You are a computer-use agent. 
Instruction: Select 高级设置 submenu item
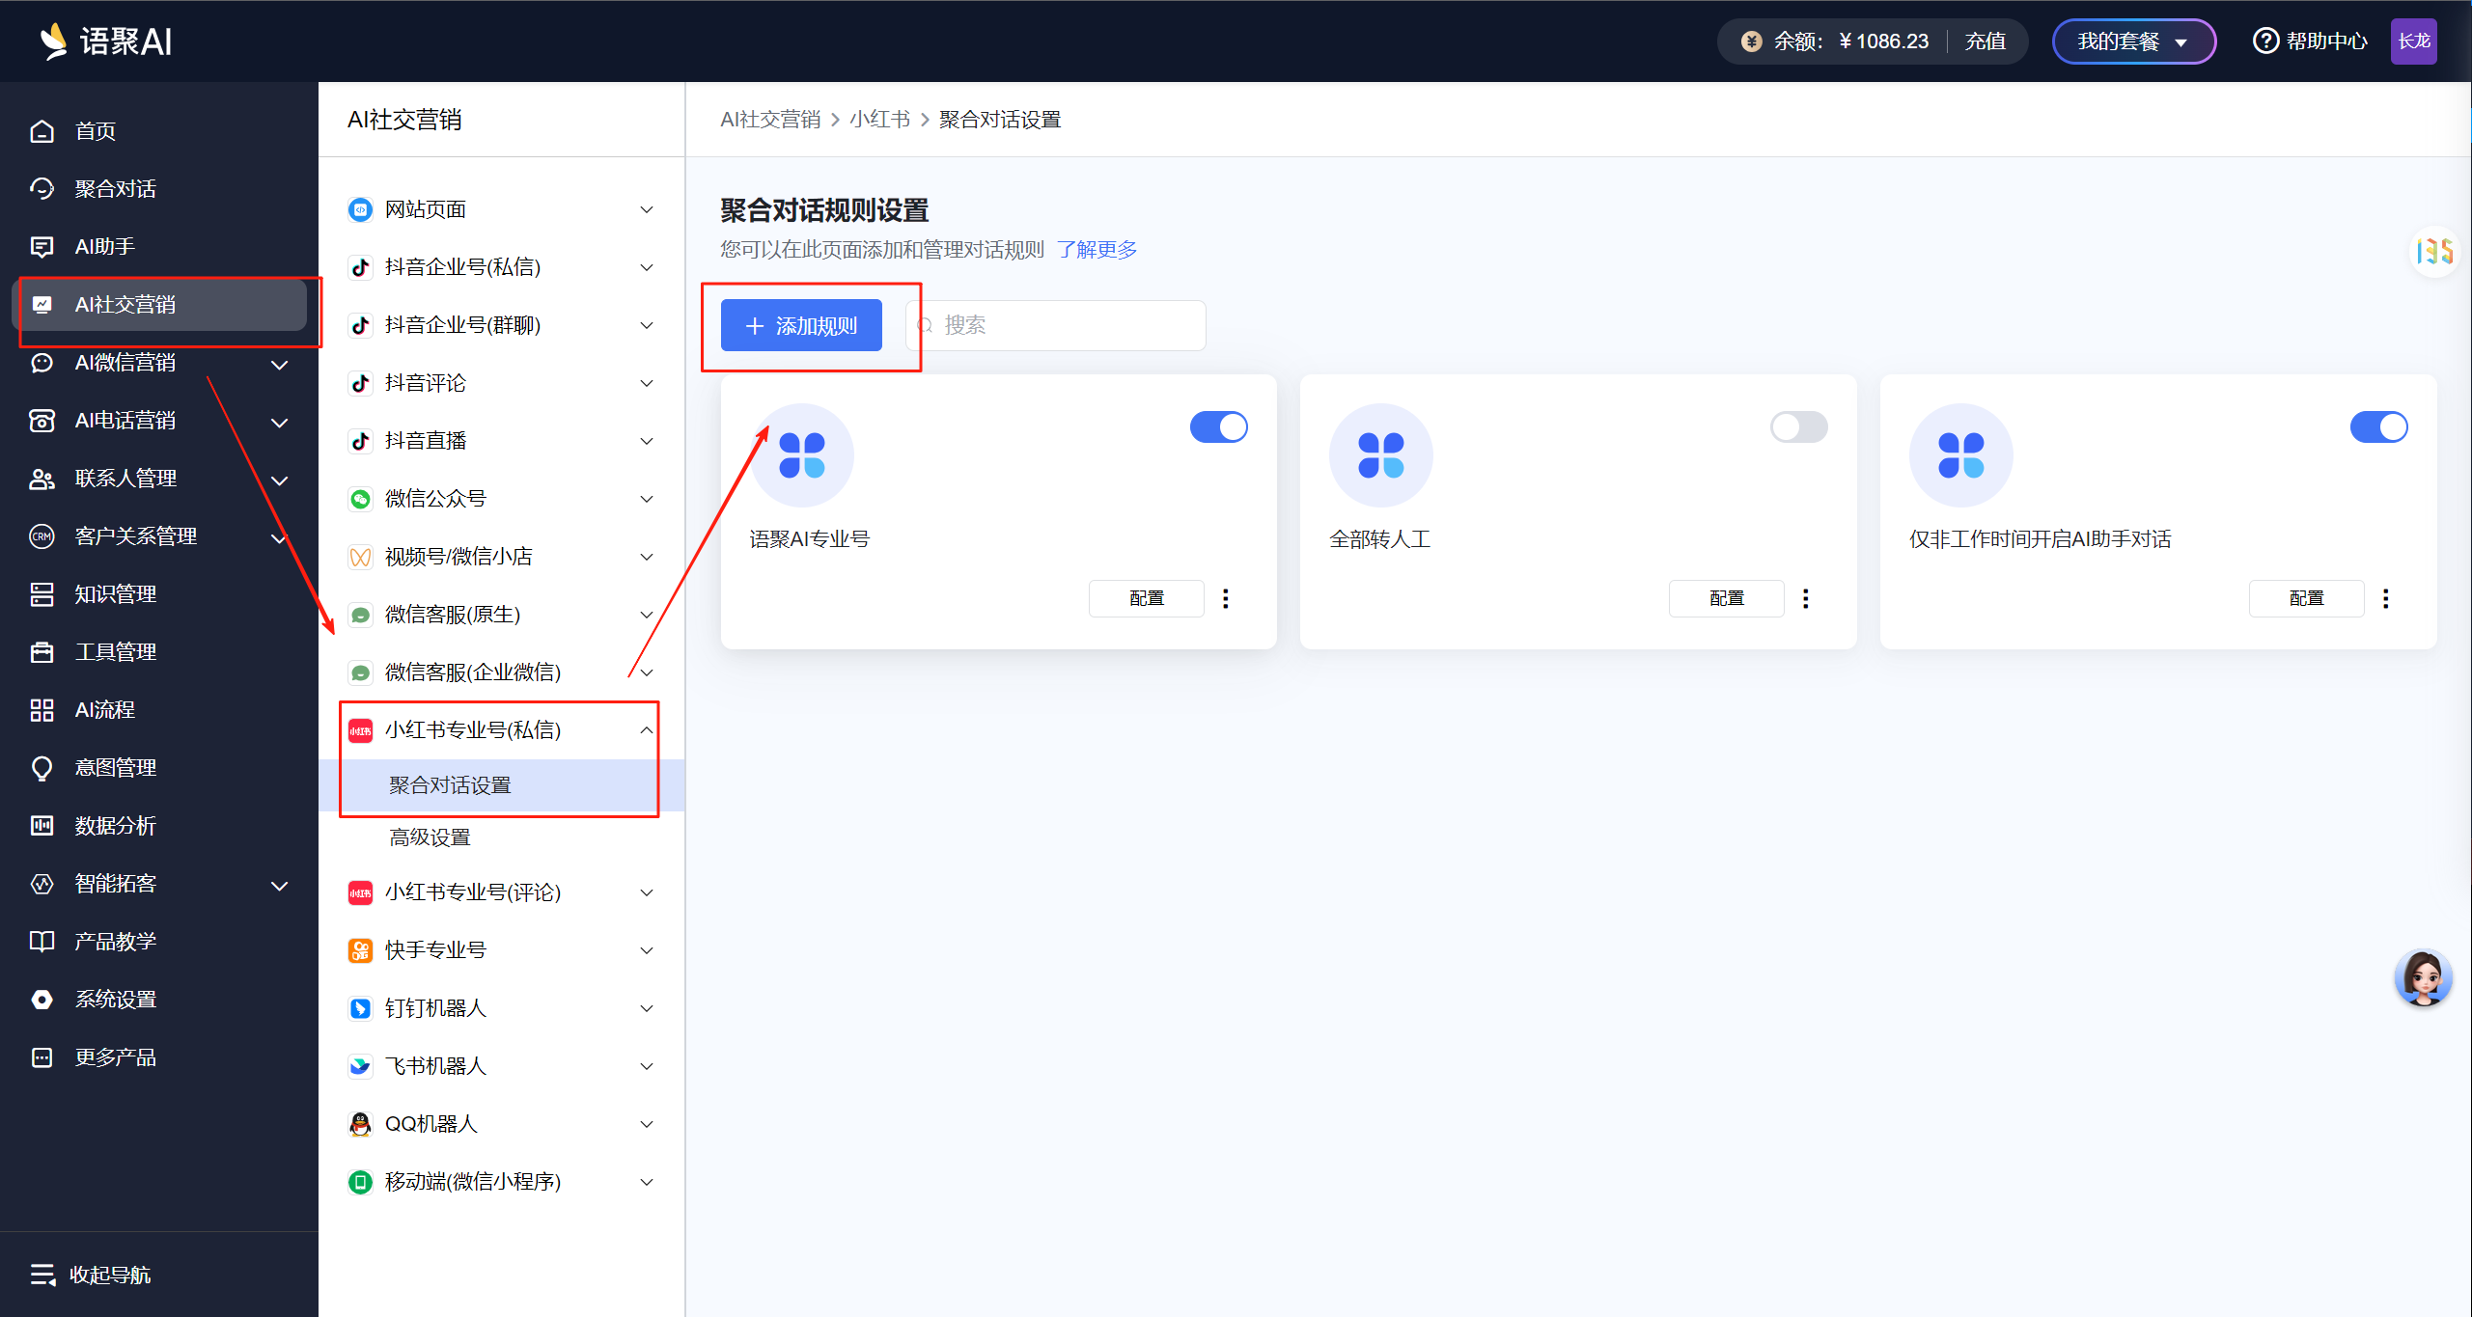pyautogui.click(x=430, y=837)
